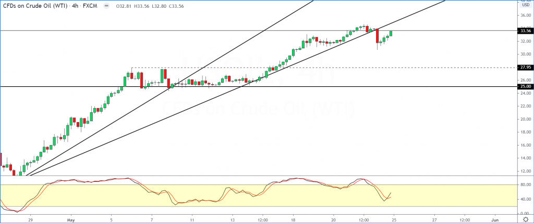Open chart settings gear icon

[525, 219]
